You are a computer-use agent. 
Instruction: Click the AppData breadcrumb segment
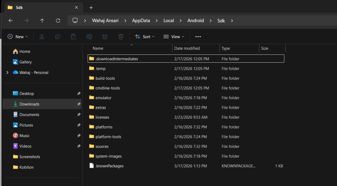[141, 20]
